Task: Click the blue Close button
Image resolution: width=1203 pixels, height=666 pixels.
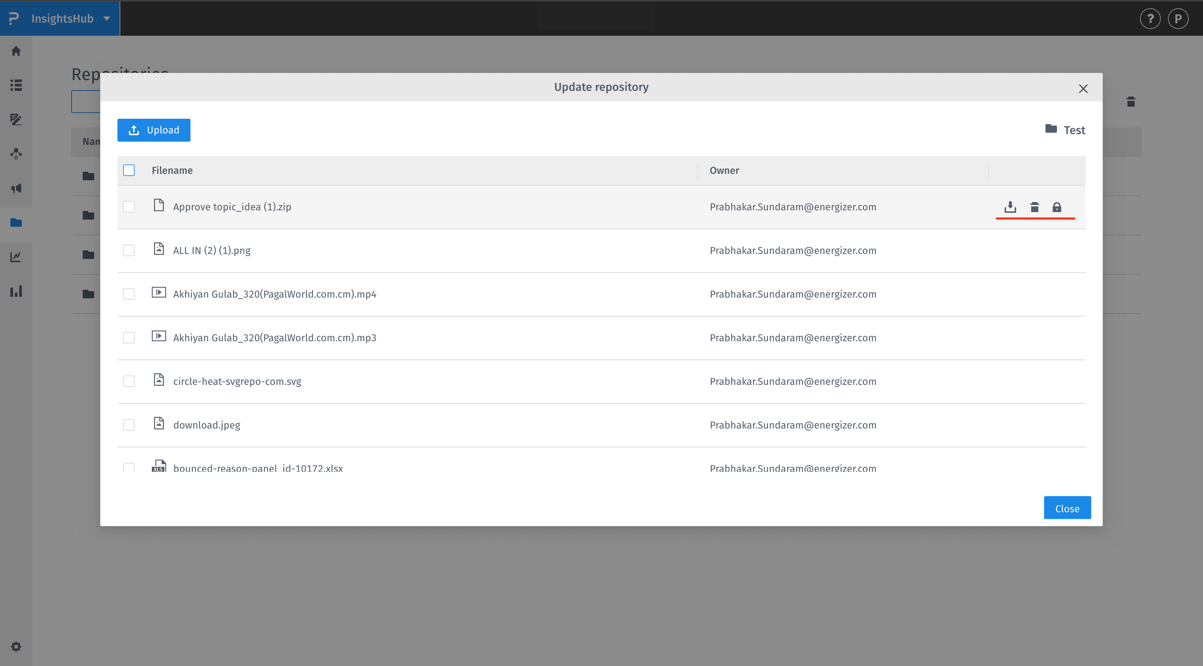Action: (1067, 508)
